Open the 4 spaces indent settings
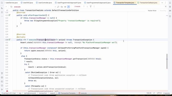172x96 pixels. click(x=167, y=93)
